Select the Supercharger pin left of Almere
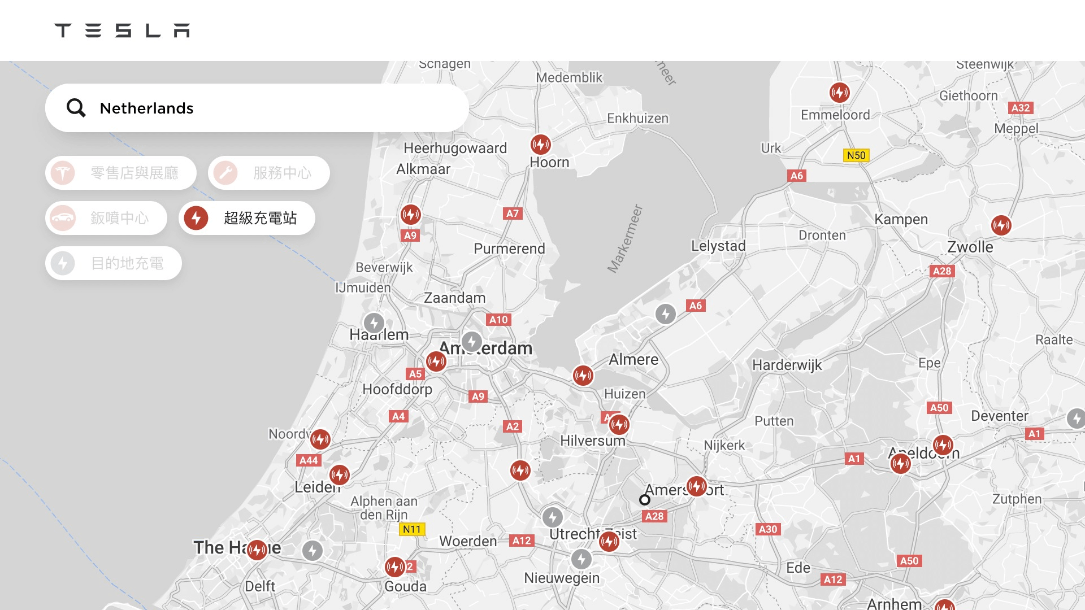Screen dimensions: 1085x610 (x=583, y=376)
